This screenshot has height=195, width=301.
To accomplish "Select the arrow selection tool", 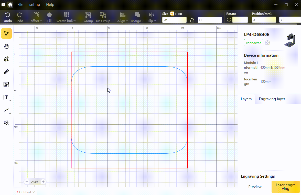I will (x=6, y=33).
